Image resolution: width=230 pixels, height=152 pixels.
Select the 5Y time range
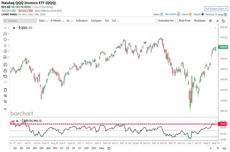click(79, 148)
